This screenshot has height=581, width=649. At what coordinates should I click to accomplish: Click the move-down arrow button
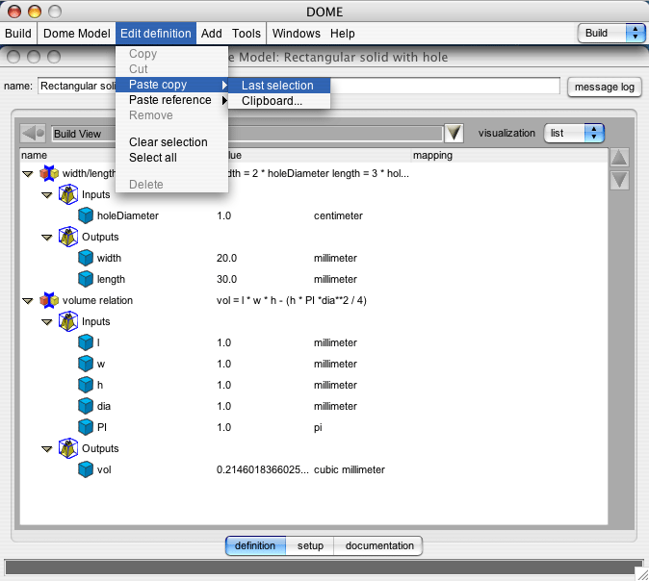coord(619,180)
